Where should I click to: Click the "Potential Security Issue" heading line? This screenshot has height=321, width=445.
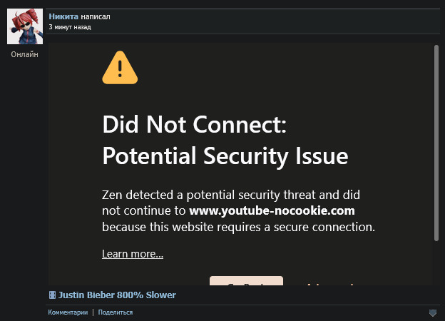coord(225,156)
